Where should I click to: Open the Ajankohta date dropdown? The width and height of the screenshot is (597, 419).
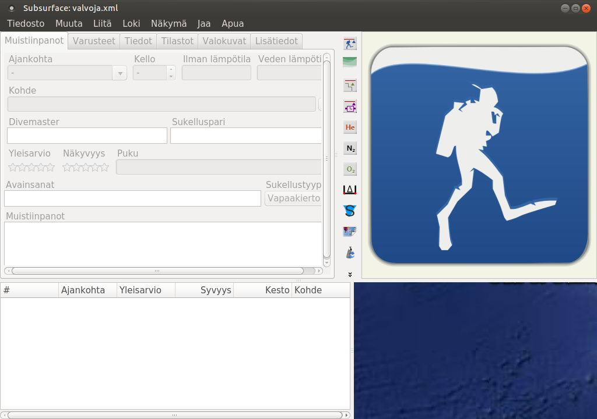121,73
